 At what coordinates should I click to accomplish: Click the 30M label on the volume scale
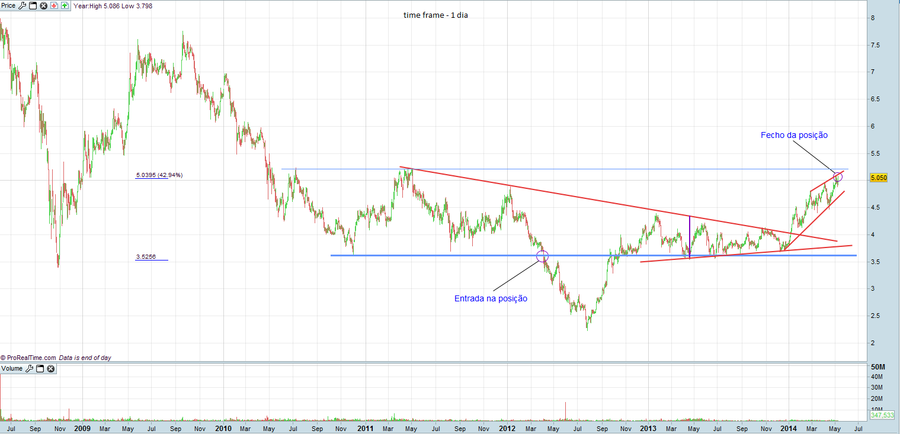pos(877,387)
